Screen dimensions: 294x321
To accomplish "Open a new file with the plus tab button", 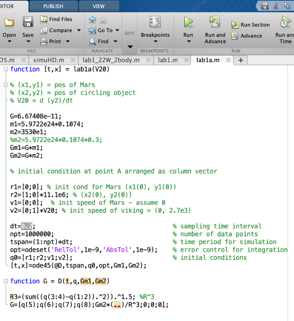I will [240, 60].
